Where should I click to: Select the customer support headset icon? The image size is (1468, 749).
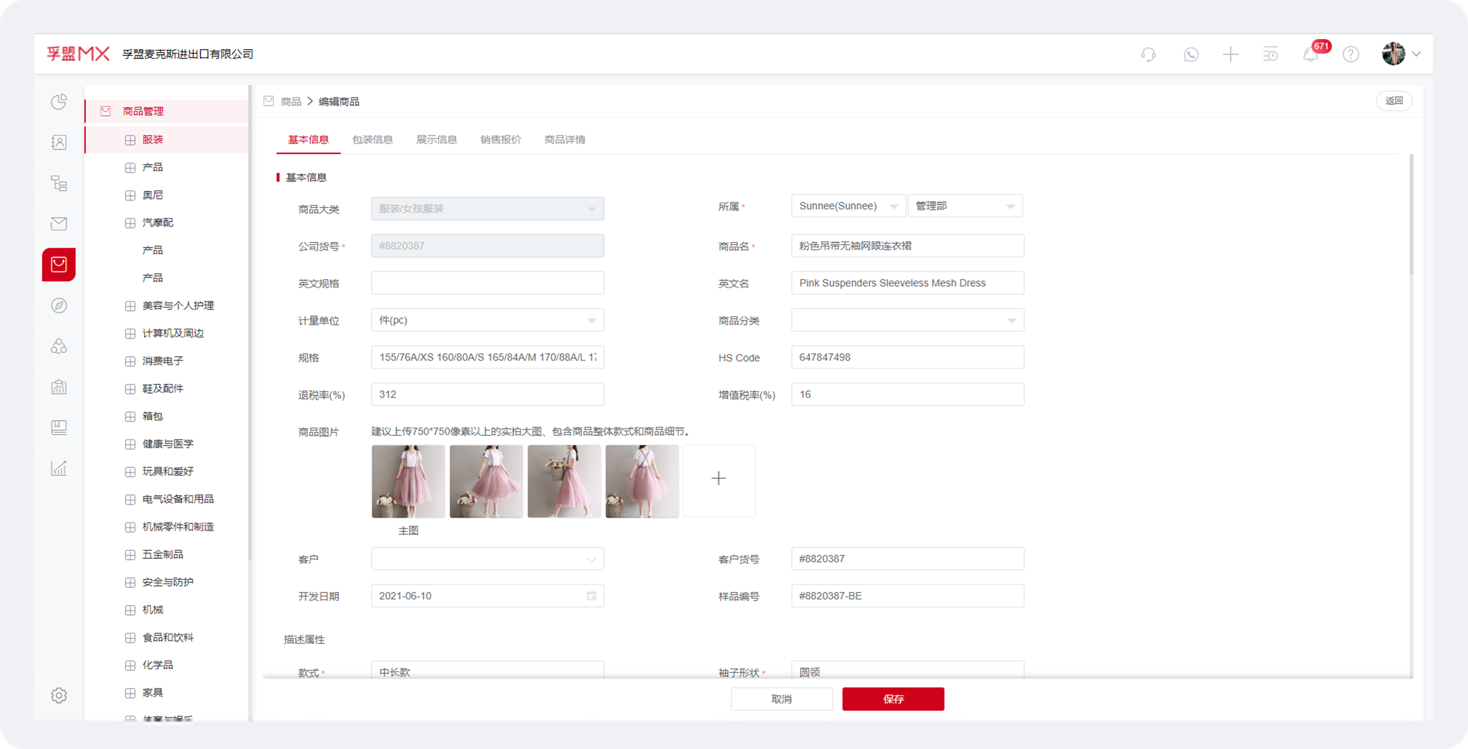click(1148, 55)
